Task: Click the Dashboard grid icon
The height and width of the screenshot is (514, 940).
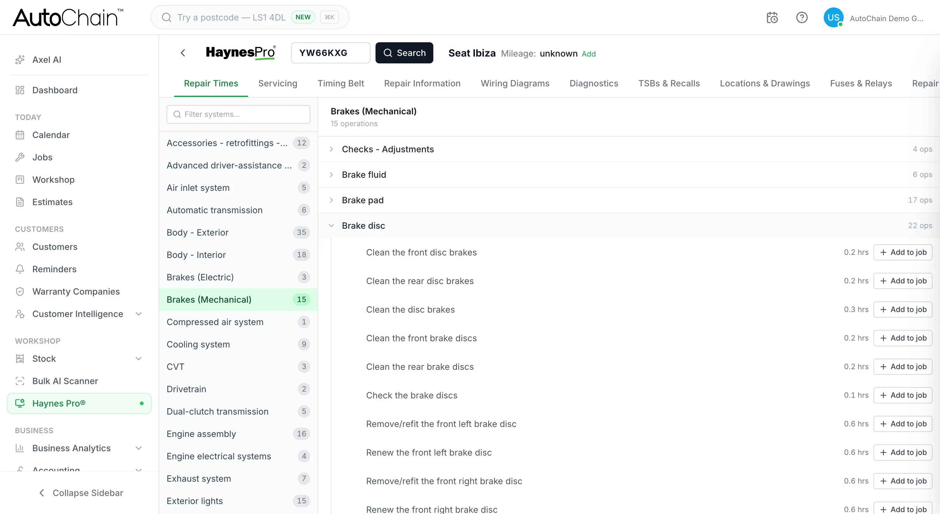Action: [20, 90]
